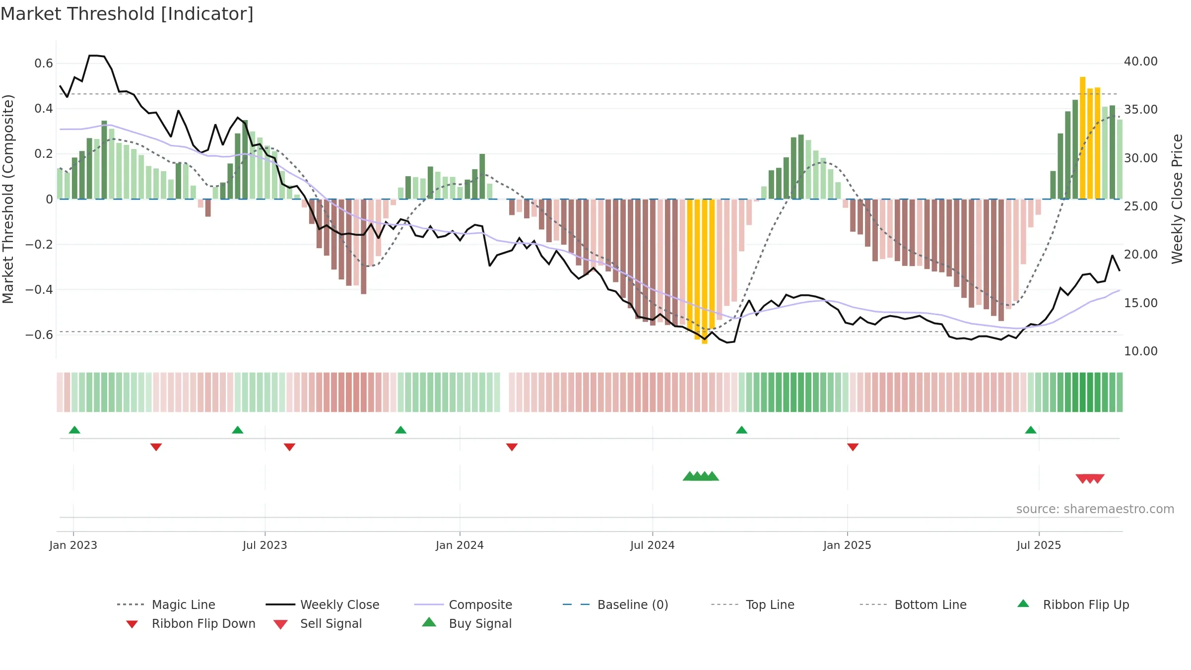
Task: Click the Jan 2025 x-axis label
Action: click(x=848, y=545)
